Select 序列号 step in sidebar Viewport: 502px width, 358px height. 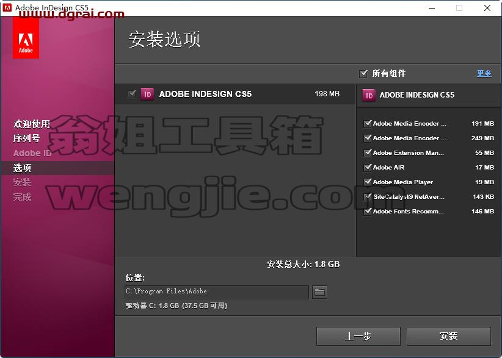point(27,138)
